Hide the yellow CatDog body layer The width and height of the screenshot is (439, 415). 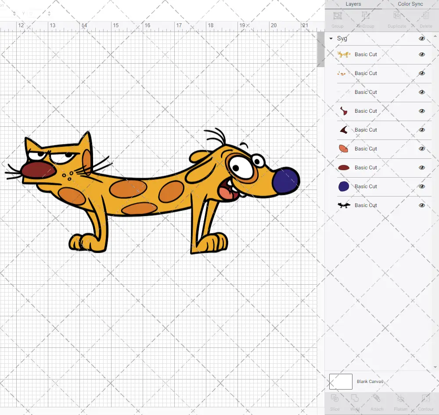coord(421,54)
